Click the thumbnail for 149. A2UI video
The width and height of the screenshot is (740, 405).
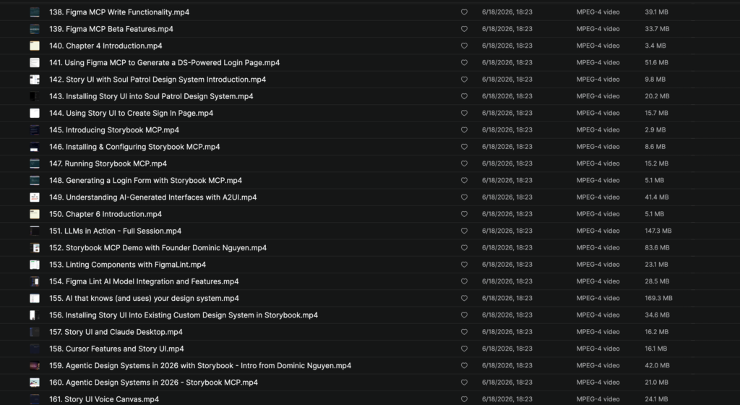(35, 197)
